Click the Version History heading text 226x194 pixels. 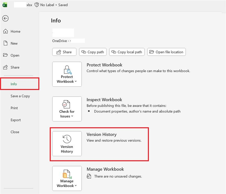pyautogui.click(x=102, y=134)
